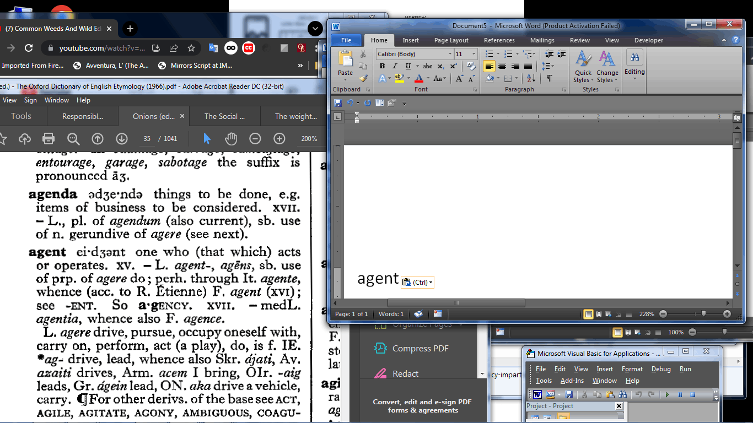Go to previous page arrow in Acrobat
The image size is (753, 423).
point(98,139)
